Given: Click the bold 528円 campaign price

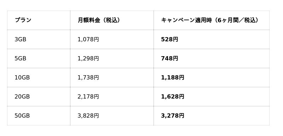Looking at the screenshot, I should click(170, 39).
